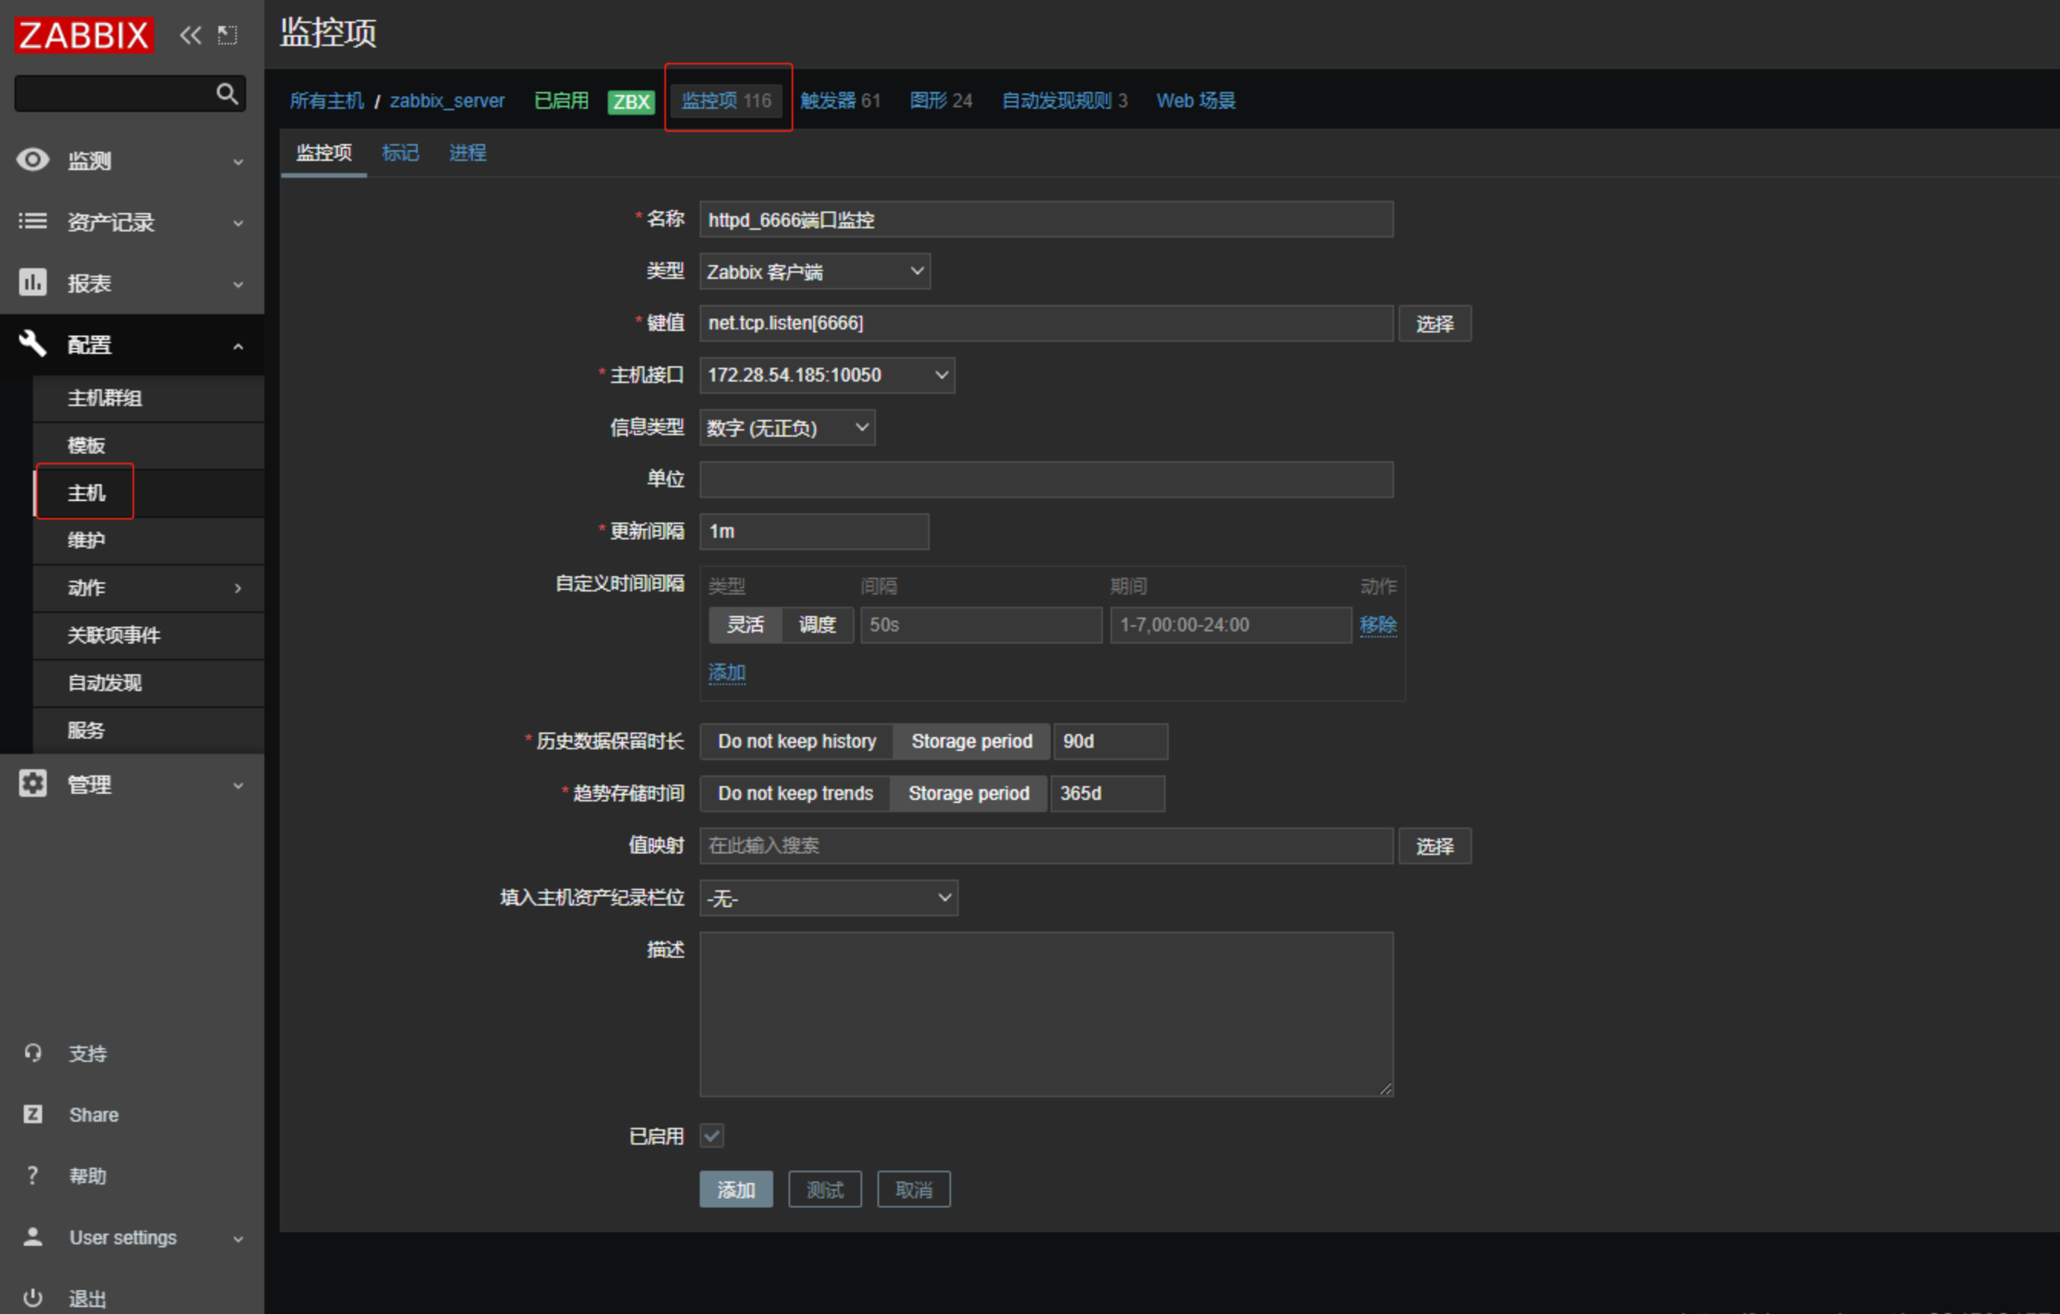Click the sidebar search magnifier icon
The image size is (2060, 1314).
pyautogui.click(x=227, y=93)
